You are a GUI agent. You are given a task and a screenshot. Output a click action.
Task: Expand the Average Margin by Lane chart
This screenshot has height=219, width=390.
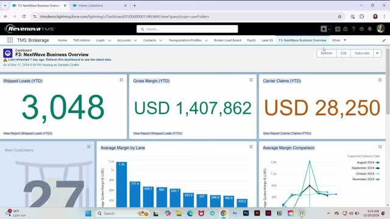point(251,147)
